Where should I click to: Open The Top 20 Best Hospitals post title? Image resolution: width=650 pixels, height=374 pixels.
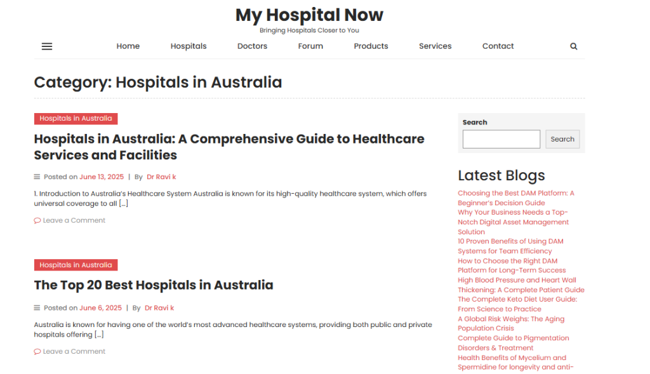point(154,285)
